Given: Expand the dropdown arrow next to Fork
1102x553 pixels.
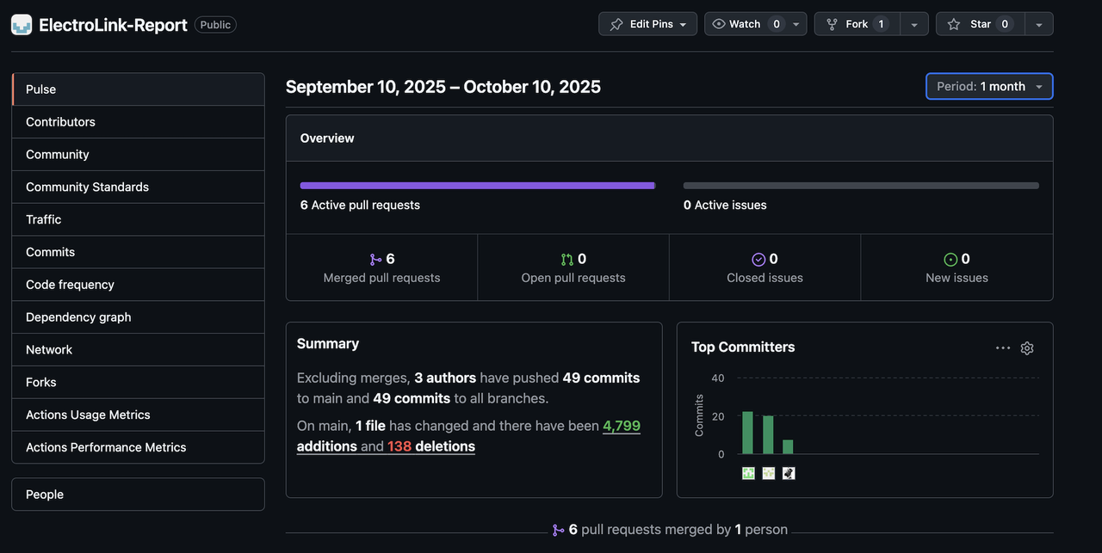Looking at the screenshot, I should pos(914,24).
